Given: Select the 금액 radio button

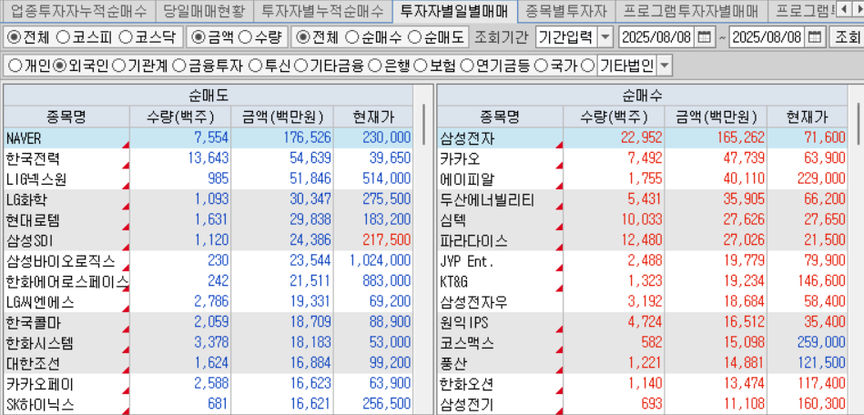Looking at the screenshot, I should 198,37.
